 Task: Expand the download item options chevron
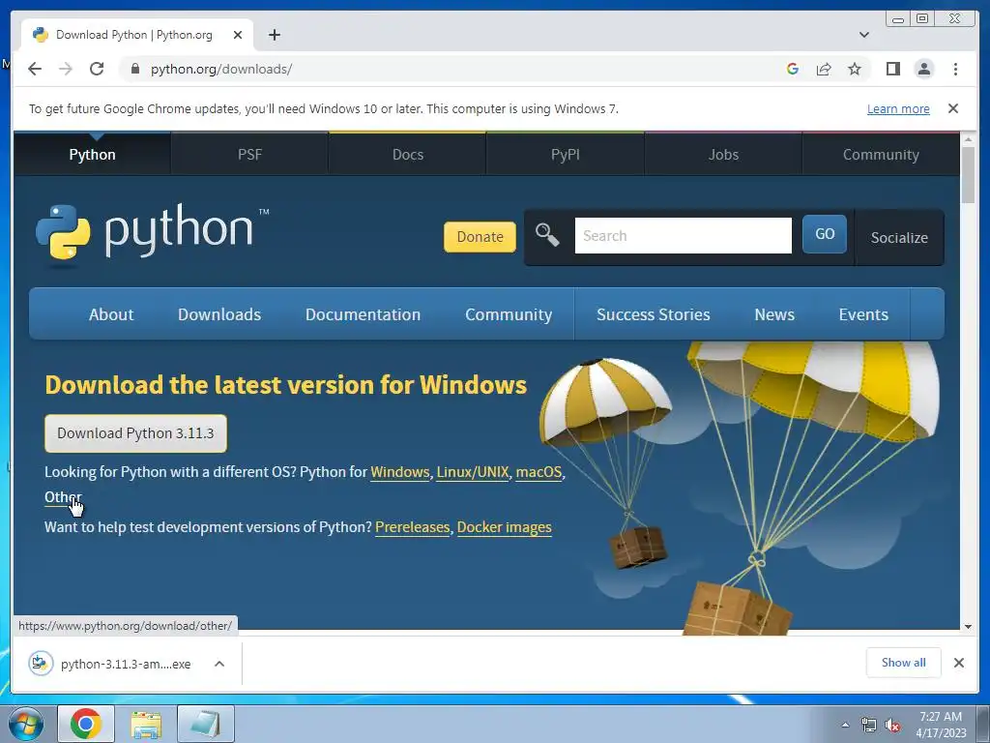[219, 664]
